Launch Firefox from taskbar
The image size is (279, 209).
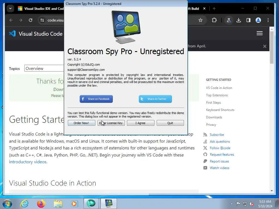pyautogui.click(x=41, y=204)
